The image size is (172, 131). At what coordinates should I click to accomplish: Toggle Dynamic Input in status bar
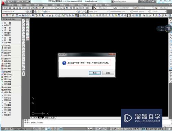(55, 129)
